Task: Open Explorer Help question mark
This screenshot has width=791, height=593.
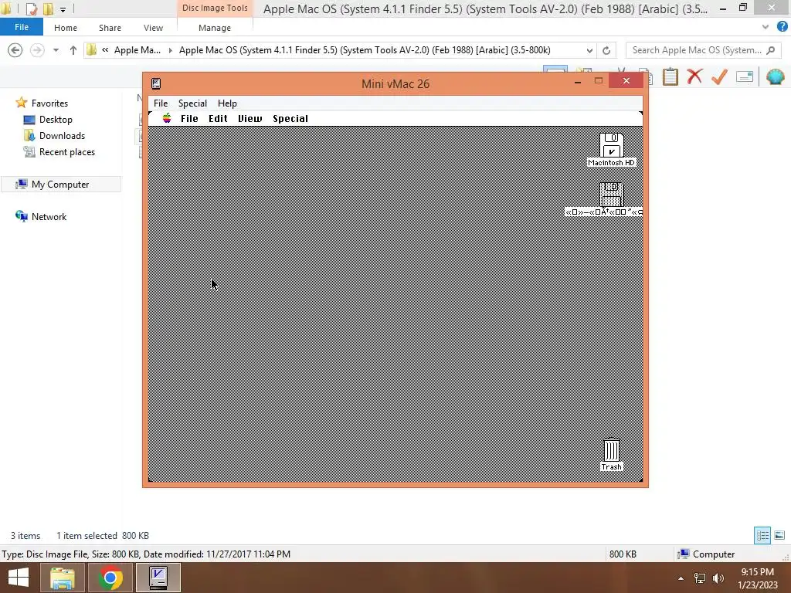Action: (x=782, y=27)
